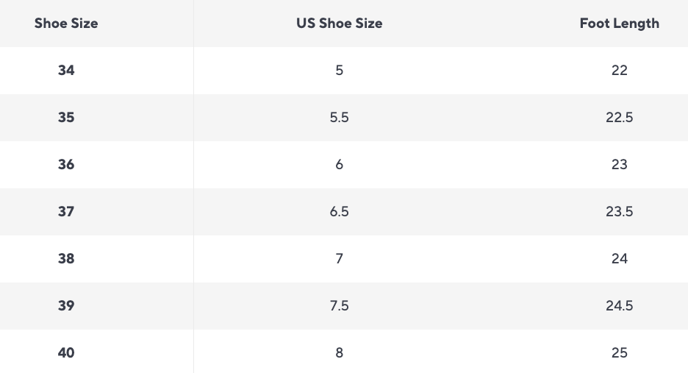Viewport: 688px width, 373px height.
Task: Click foot length 22 value
Action: pos(619,71)
